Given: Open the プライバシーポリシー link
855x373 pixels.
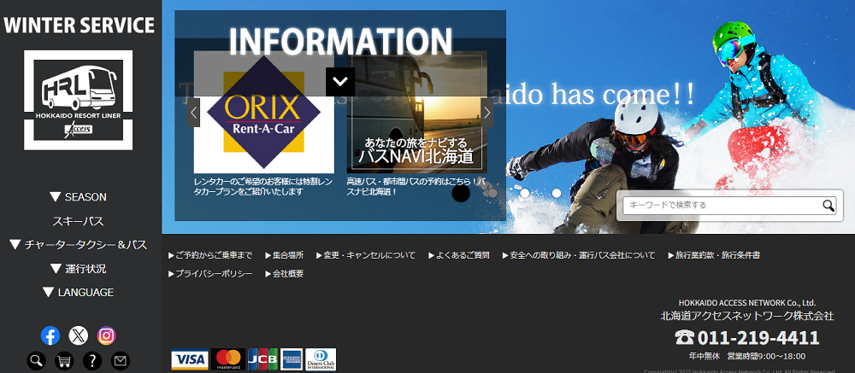Looking at the screenshot, I should coord(211,274).
